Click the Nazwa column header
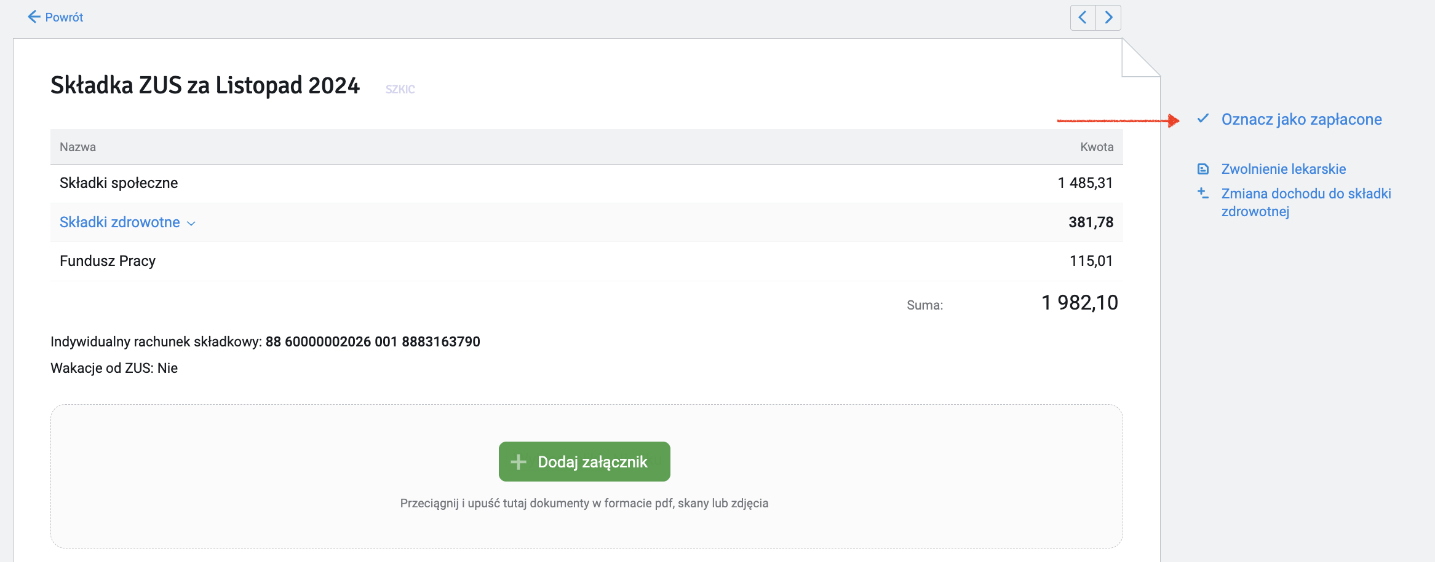The height and width of the screenshot is (562, 1435). [78, 147]
